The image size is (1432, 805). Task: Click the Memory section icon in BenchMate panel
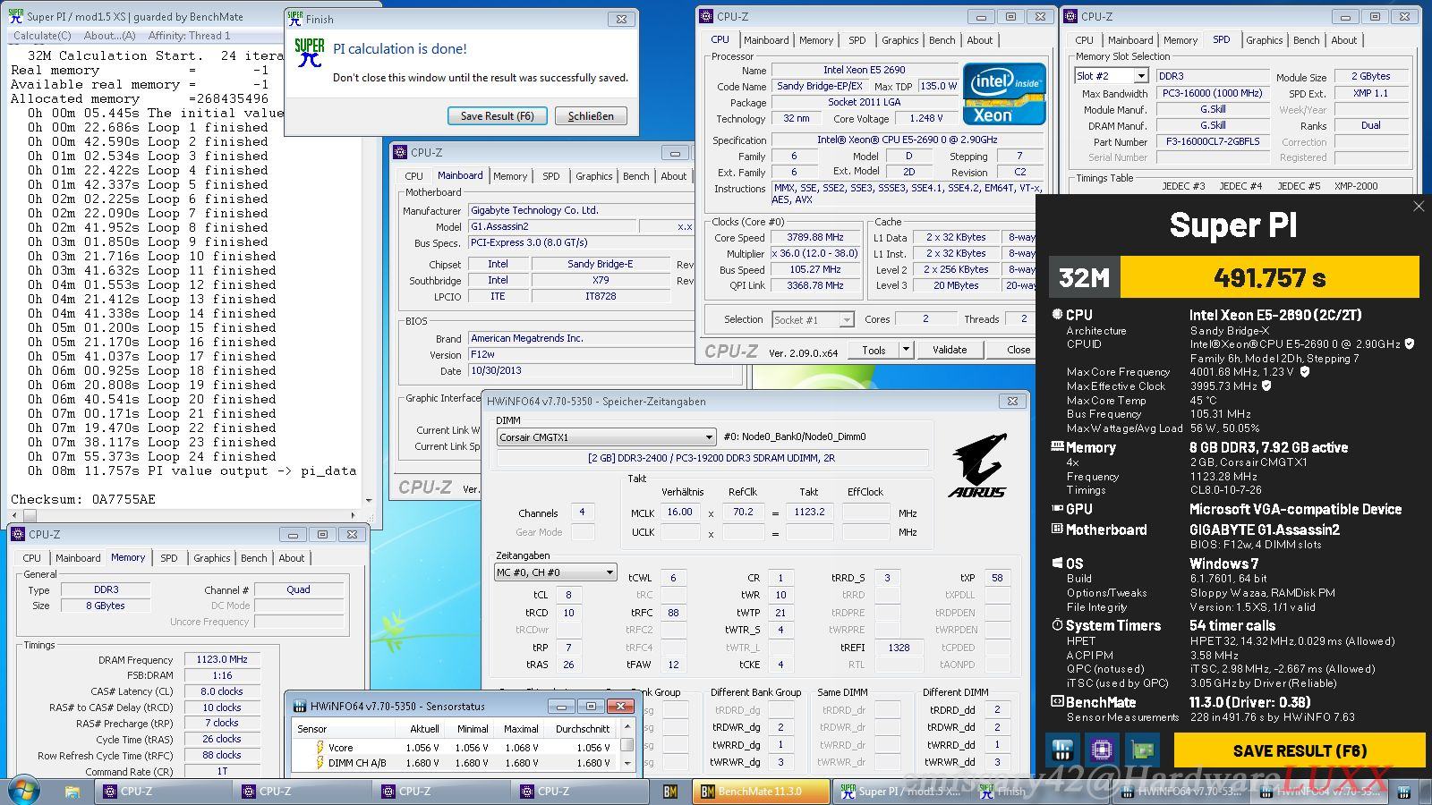point(1057,447)
